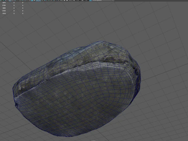
Task: Open the color space dropdown in viewport toolbar
Action: coord(103,0)
